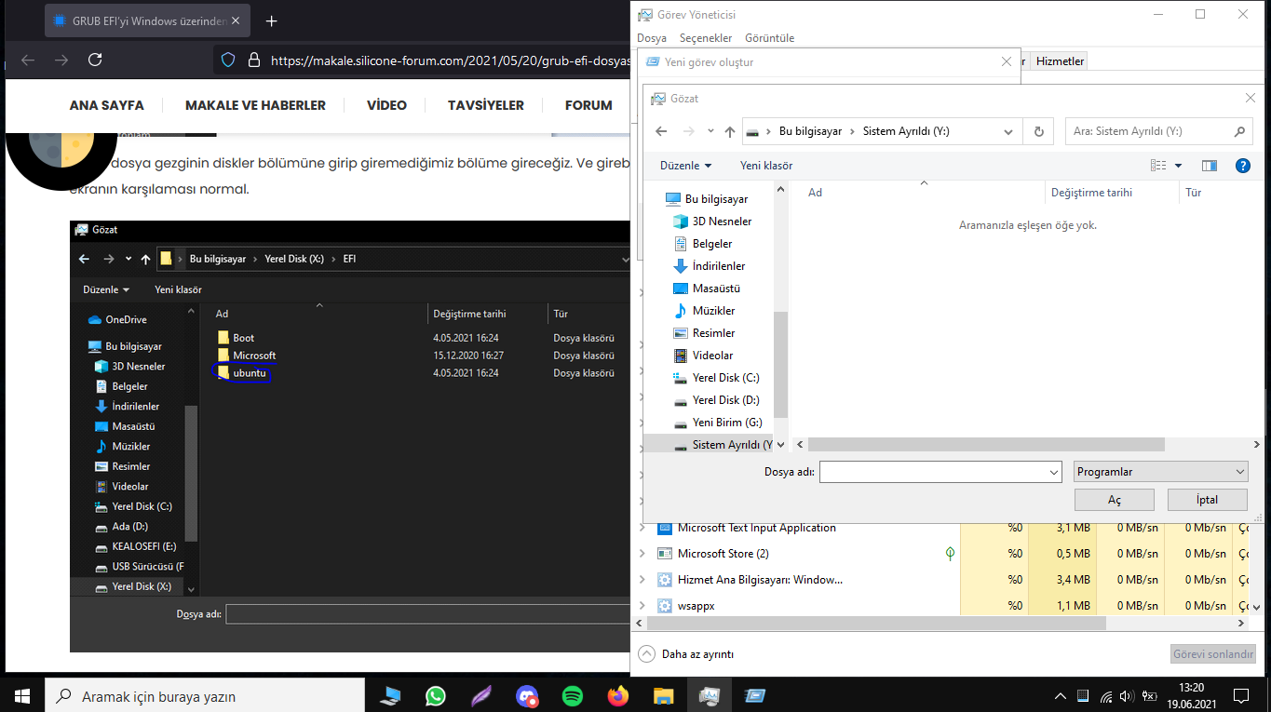Open a new browser tab
The width and height of the screenshot is (1271, 712).
272,20
